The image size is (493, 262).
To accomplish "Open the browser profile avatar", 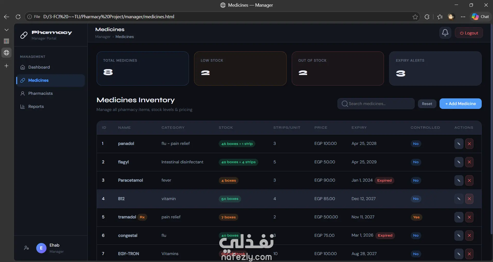I will [451, 17].
